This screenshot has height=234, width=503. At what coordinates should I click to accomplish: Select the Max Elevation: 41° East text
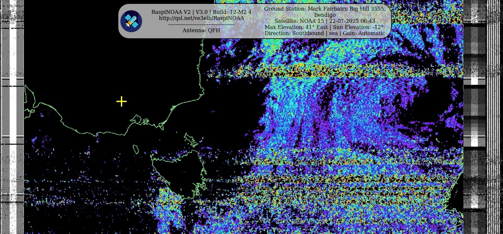pyautogui.click(x=296, y=27)
